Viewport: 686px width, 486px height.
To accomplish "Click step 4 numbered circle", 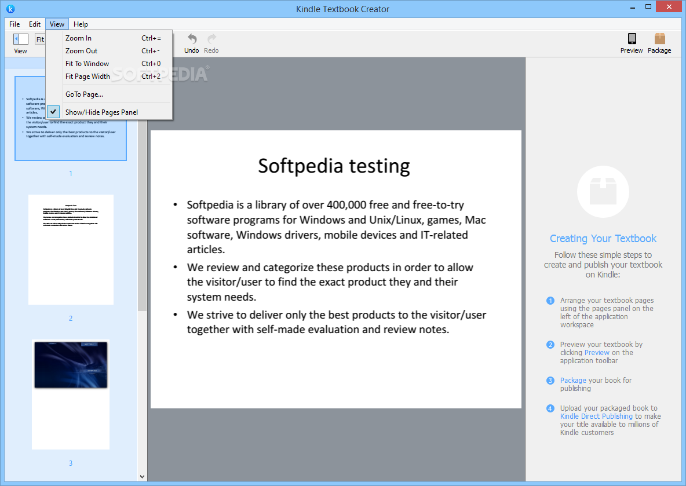I will (550, 408).
